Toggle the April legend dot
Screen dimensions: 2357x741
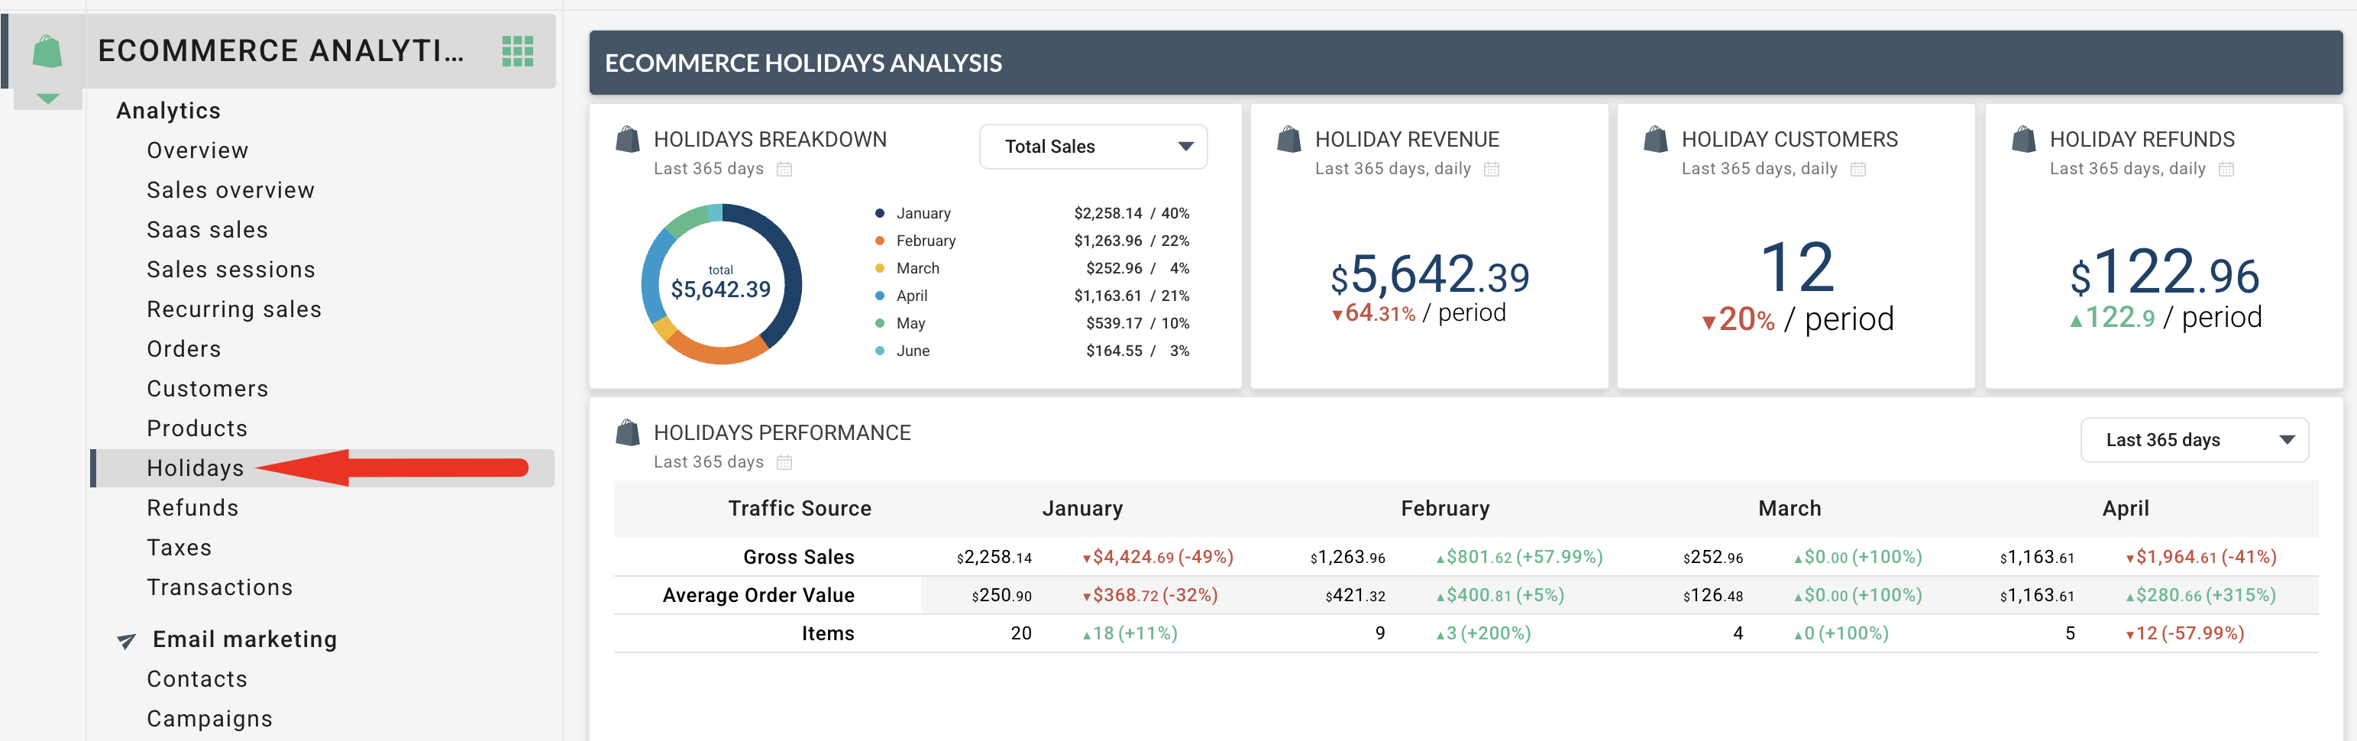879,296
